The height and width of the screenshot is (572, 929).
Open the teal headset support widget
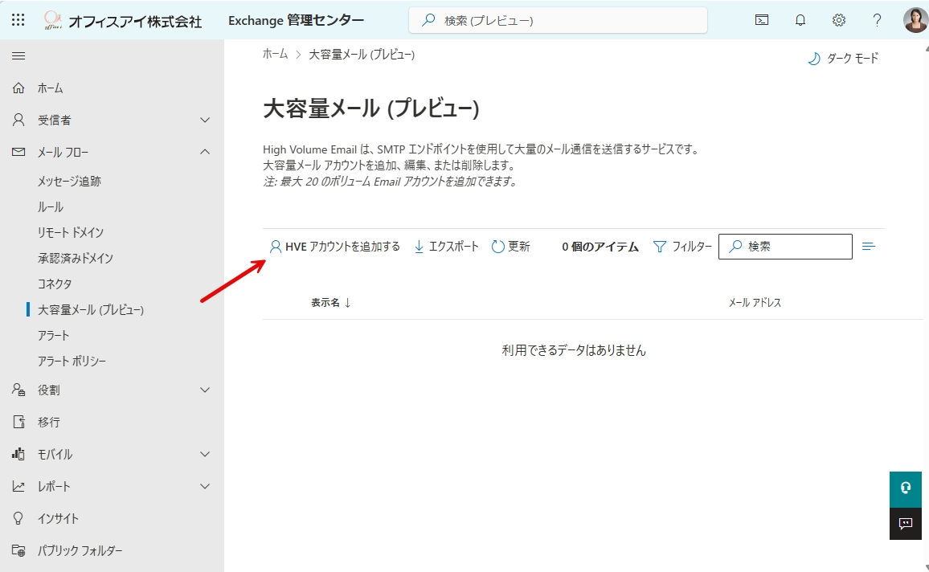coord(906,488)
